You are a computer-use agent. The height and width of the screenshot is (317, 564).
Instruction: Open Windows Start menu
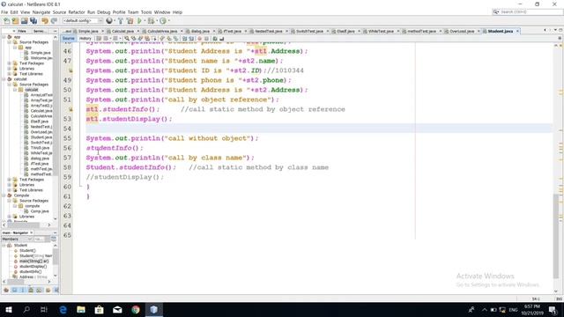coord(9,309)
